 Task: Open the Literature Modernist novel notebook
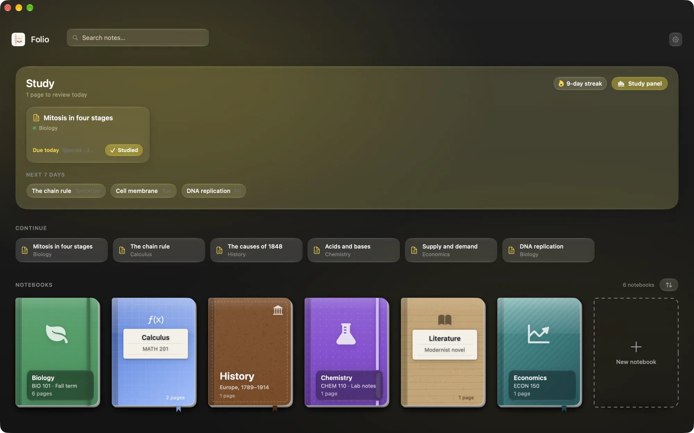pyautogui.click(x=443, y=352)
